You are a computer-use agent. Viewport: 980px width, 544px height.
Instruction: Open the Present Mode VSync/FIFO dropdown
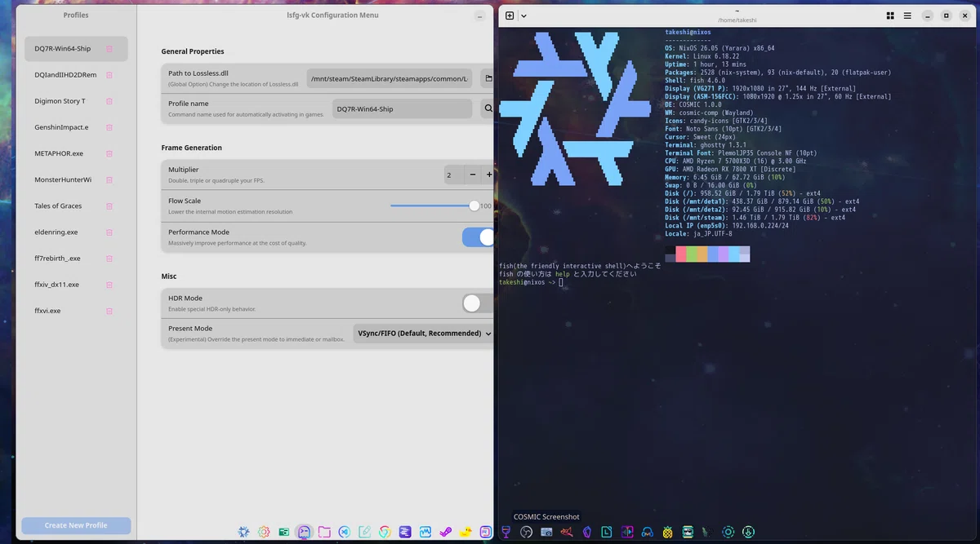(x=424, y=333)
